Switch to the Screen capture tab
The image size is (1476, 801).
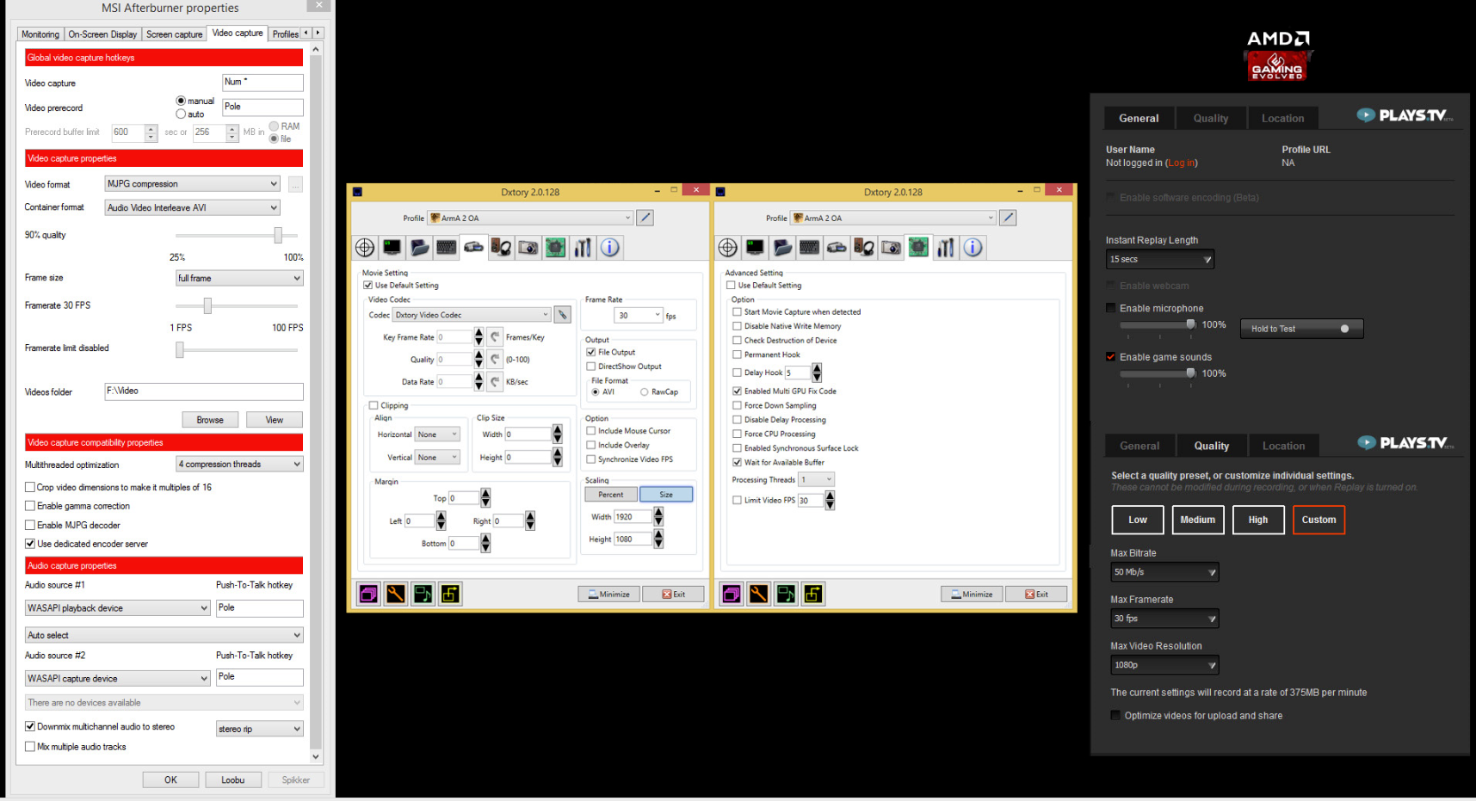point(174,34)
